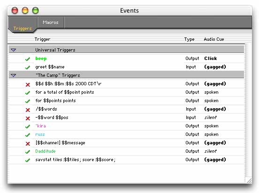Disable the 'for a total of $$point points' trigger
Viewport: 259px width, 193px height.
(x=28, y=93)
